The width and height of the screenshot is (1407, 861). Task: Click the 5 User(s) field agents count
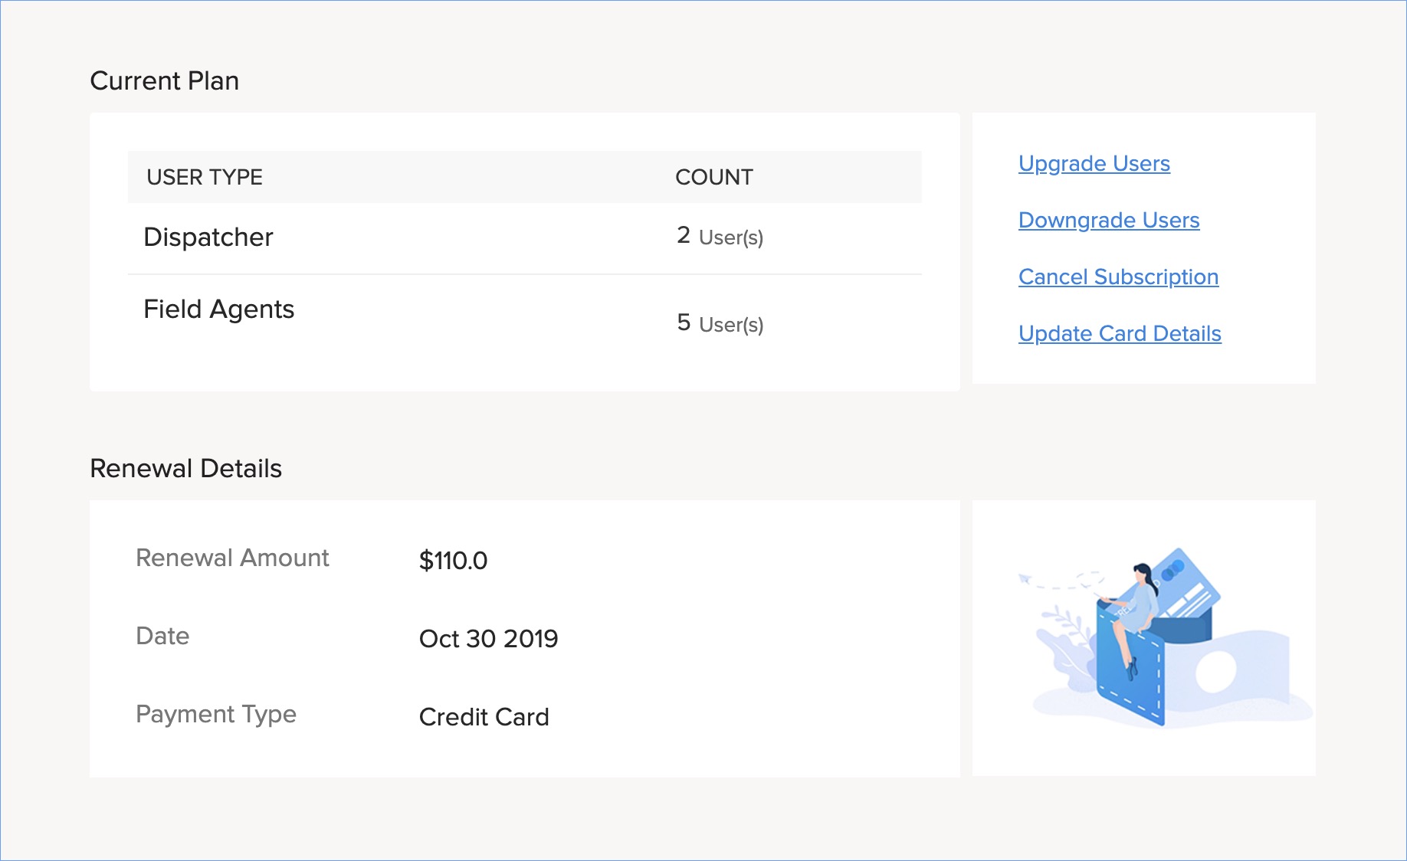point(720,324)
